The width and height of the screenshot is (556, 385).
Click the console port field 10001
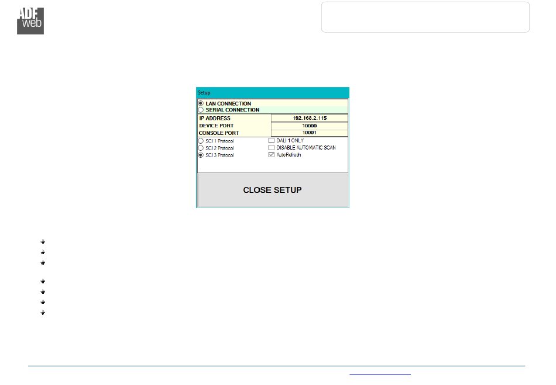pyautogui.click(x=310, y=133)
